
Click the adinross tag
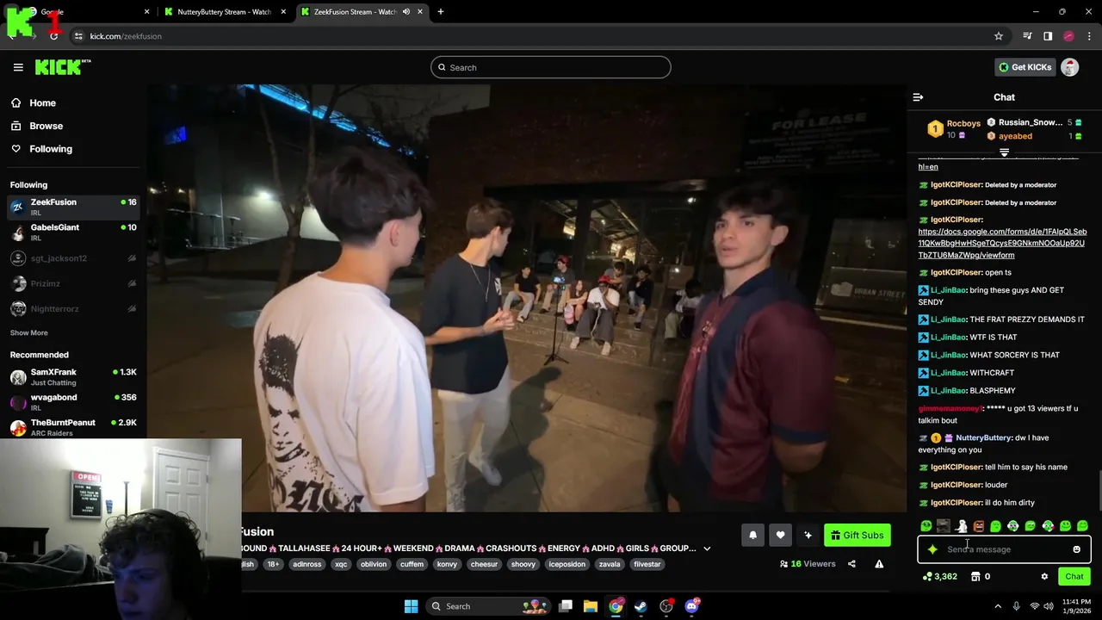[x=306, y=564]
